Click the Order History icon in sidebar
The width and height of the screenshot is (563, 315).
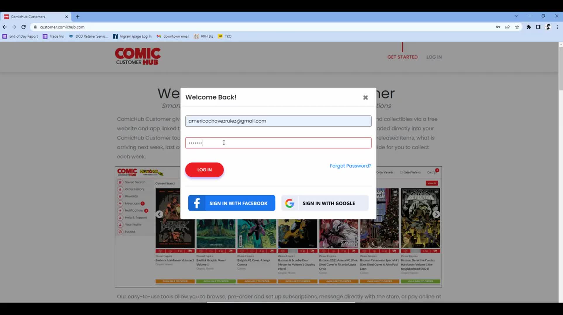(x=120, y=189)
